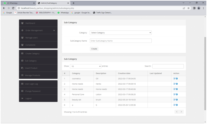Delete the Personal Care Lotion row
207x124 pixels.
pyautogui.click(x=177, y=94)
